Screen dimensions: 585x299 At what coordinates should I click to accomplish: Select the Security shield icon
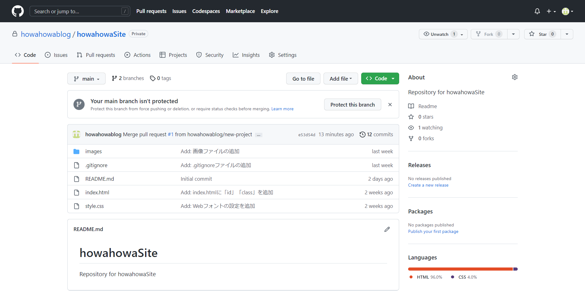pyautogui.click(x=199, y=55)
